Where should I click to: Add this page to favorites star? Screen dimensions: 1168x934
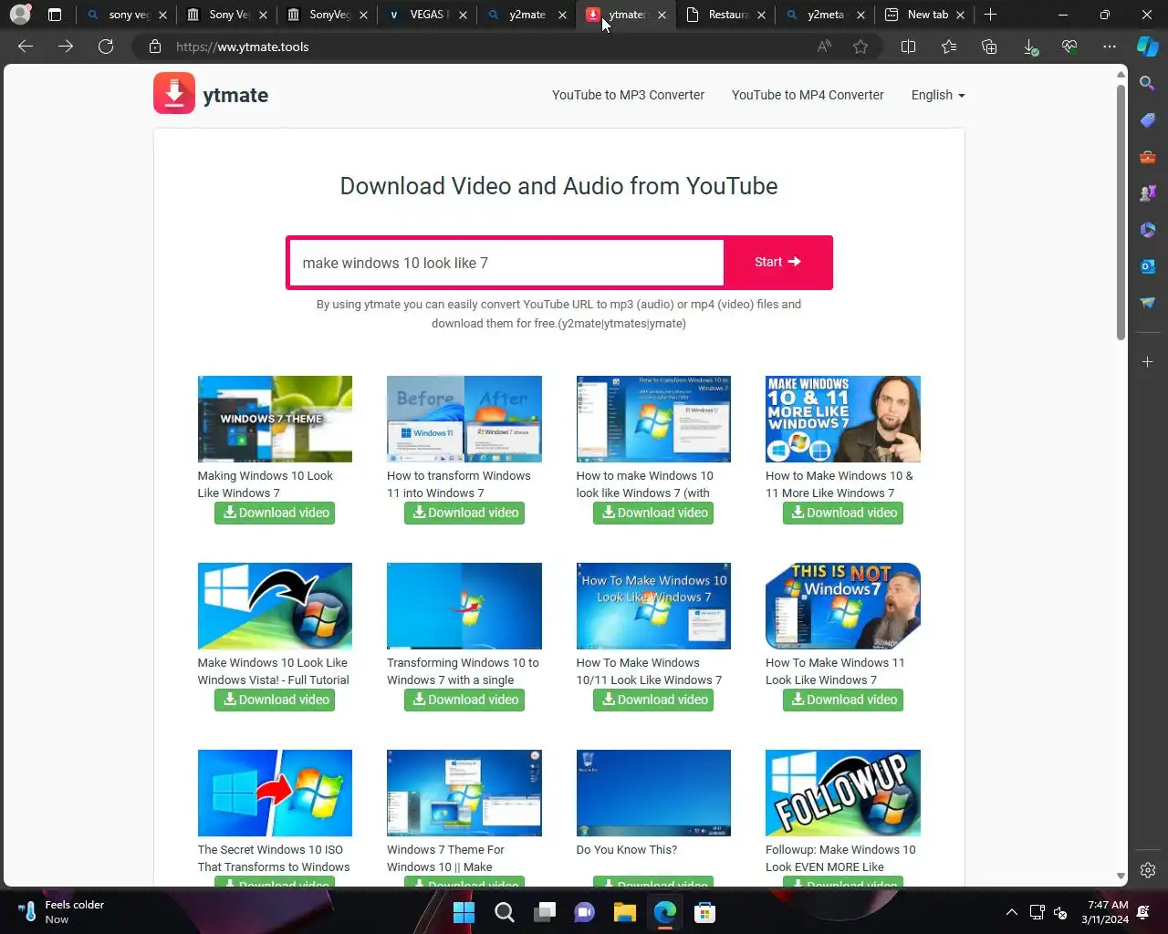(x=860, y=47)
